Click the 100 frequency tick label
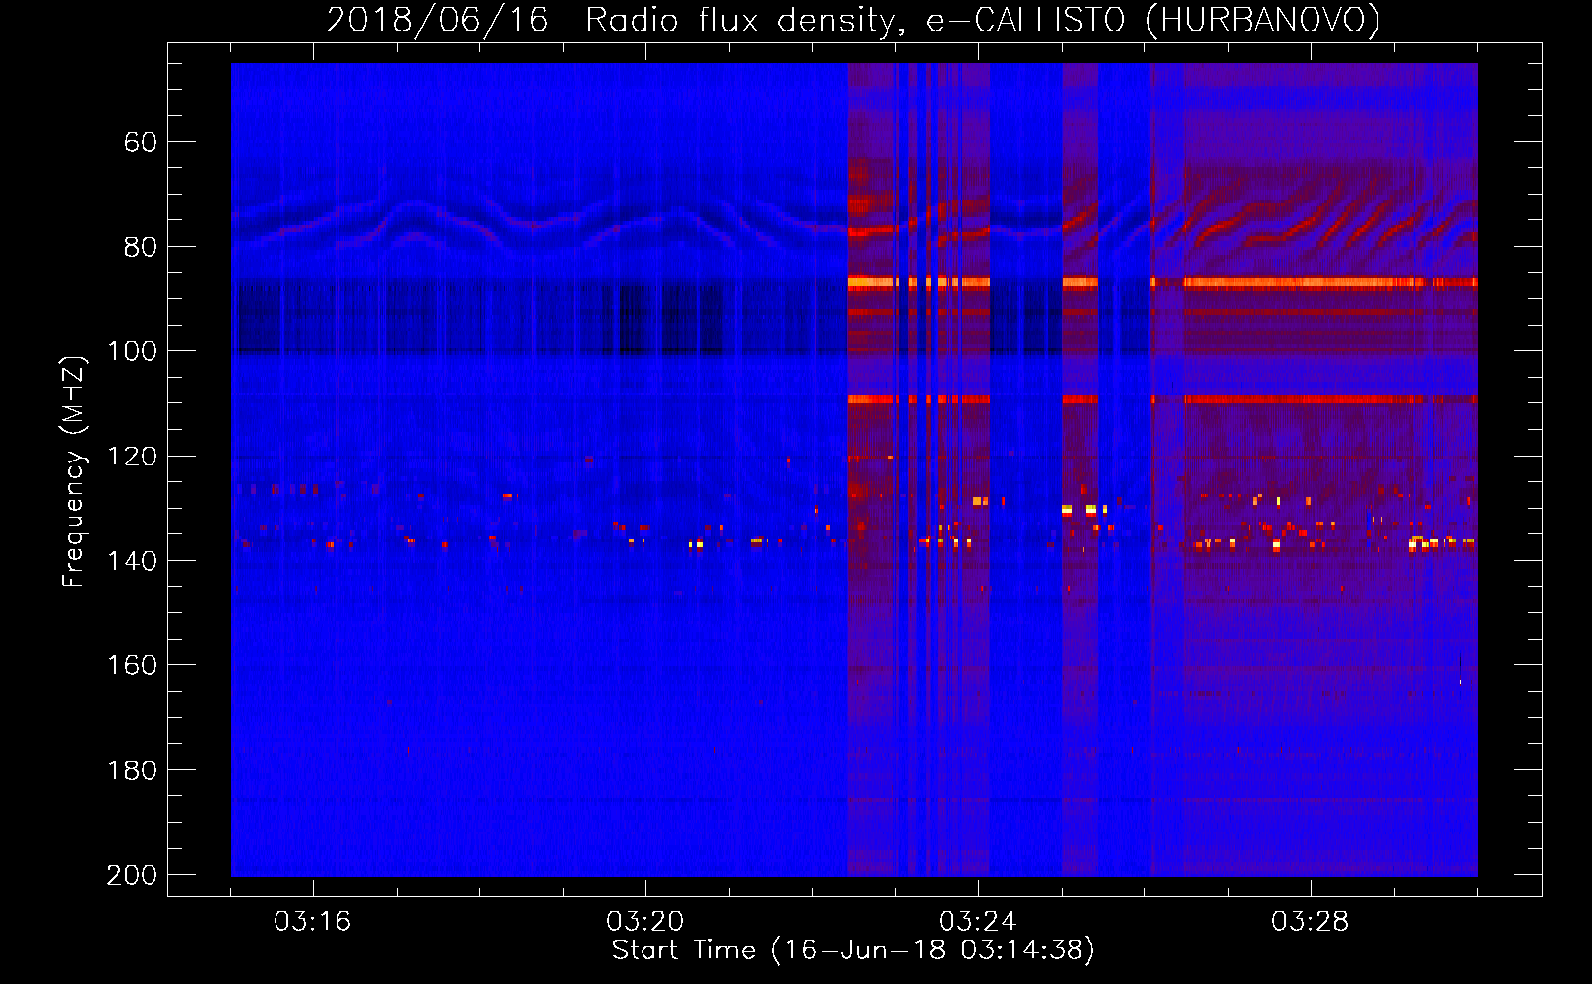 (x=132, y=352)
